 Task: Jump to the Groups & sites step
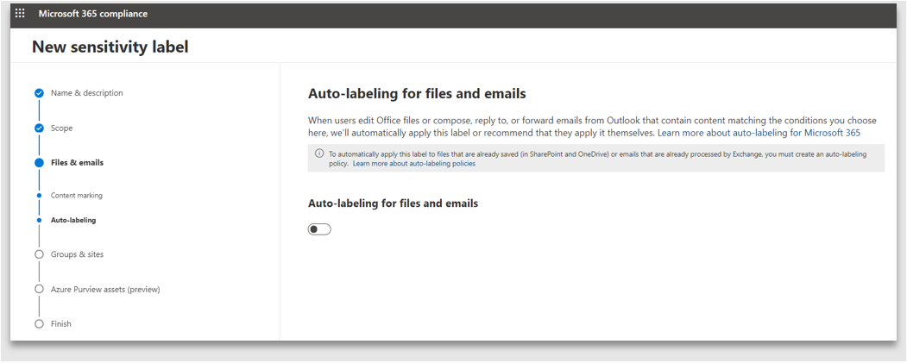pos(77,254)
